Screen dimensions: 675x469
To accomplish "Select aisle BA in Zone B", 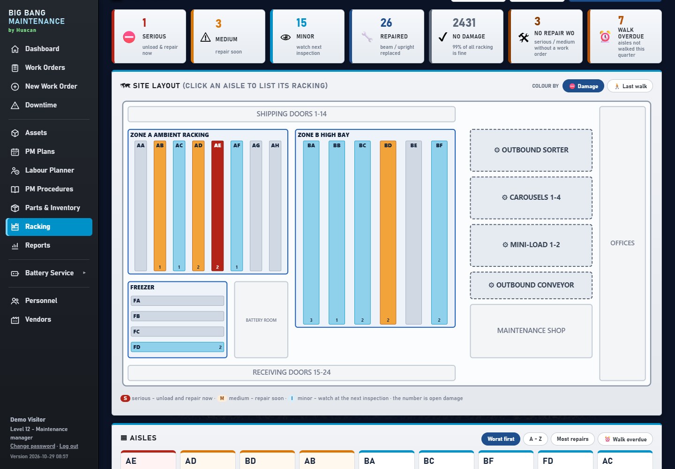I will pos(311,233).
